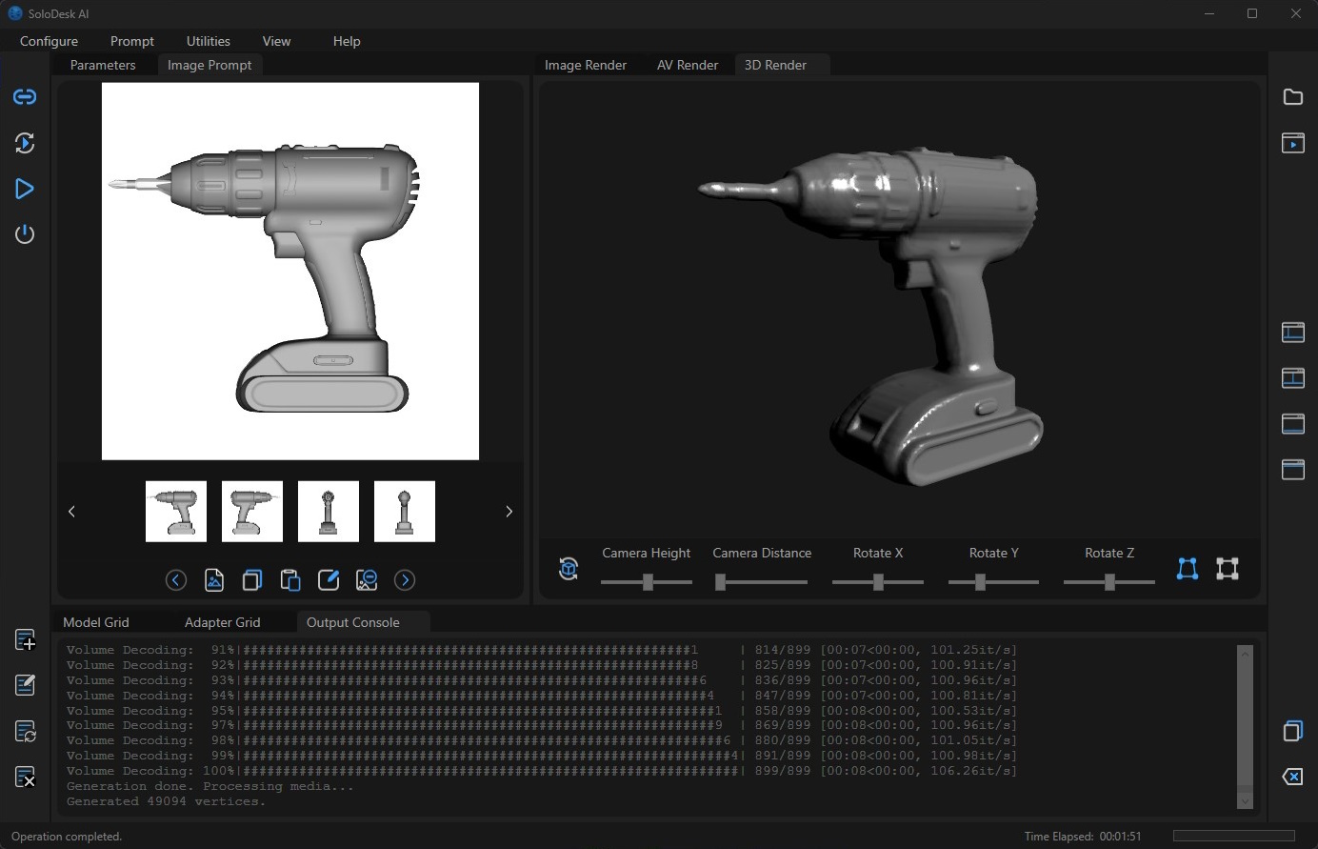This screenshot has width=1318, height=849.
Task: Clear console with the backspace-style icon
Action: pos(1292,777)
